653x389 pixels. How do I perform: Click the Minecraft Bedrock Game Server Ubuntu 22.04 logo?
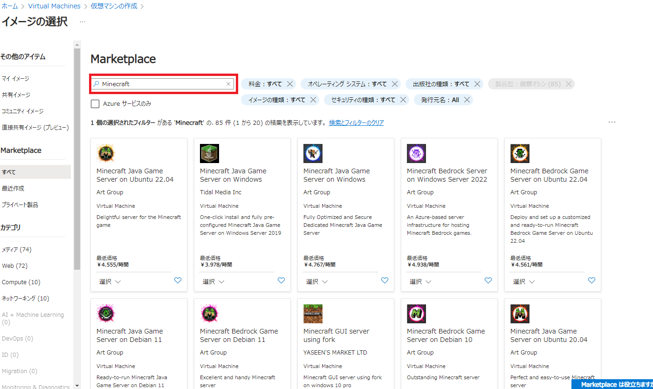(x=520, y=153)
